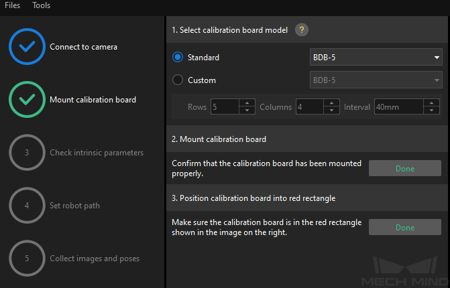Increase the Interval value with up arrow
Viewport: 450px width, 288px height.
coord(431,103)
